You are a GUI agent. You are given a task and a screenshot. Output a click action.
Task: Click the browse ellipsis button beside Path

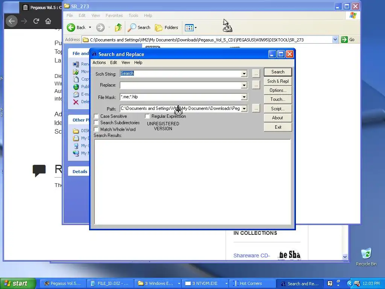click(x=256, y=109)
